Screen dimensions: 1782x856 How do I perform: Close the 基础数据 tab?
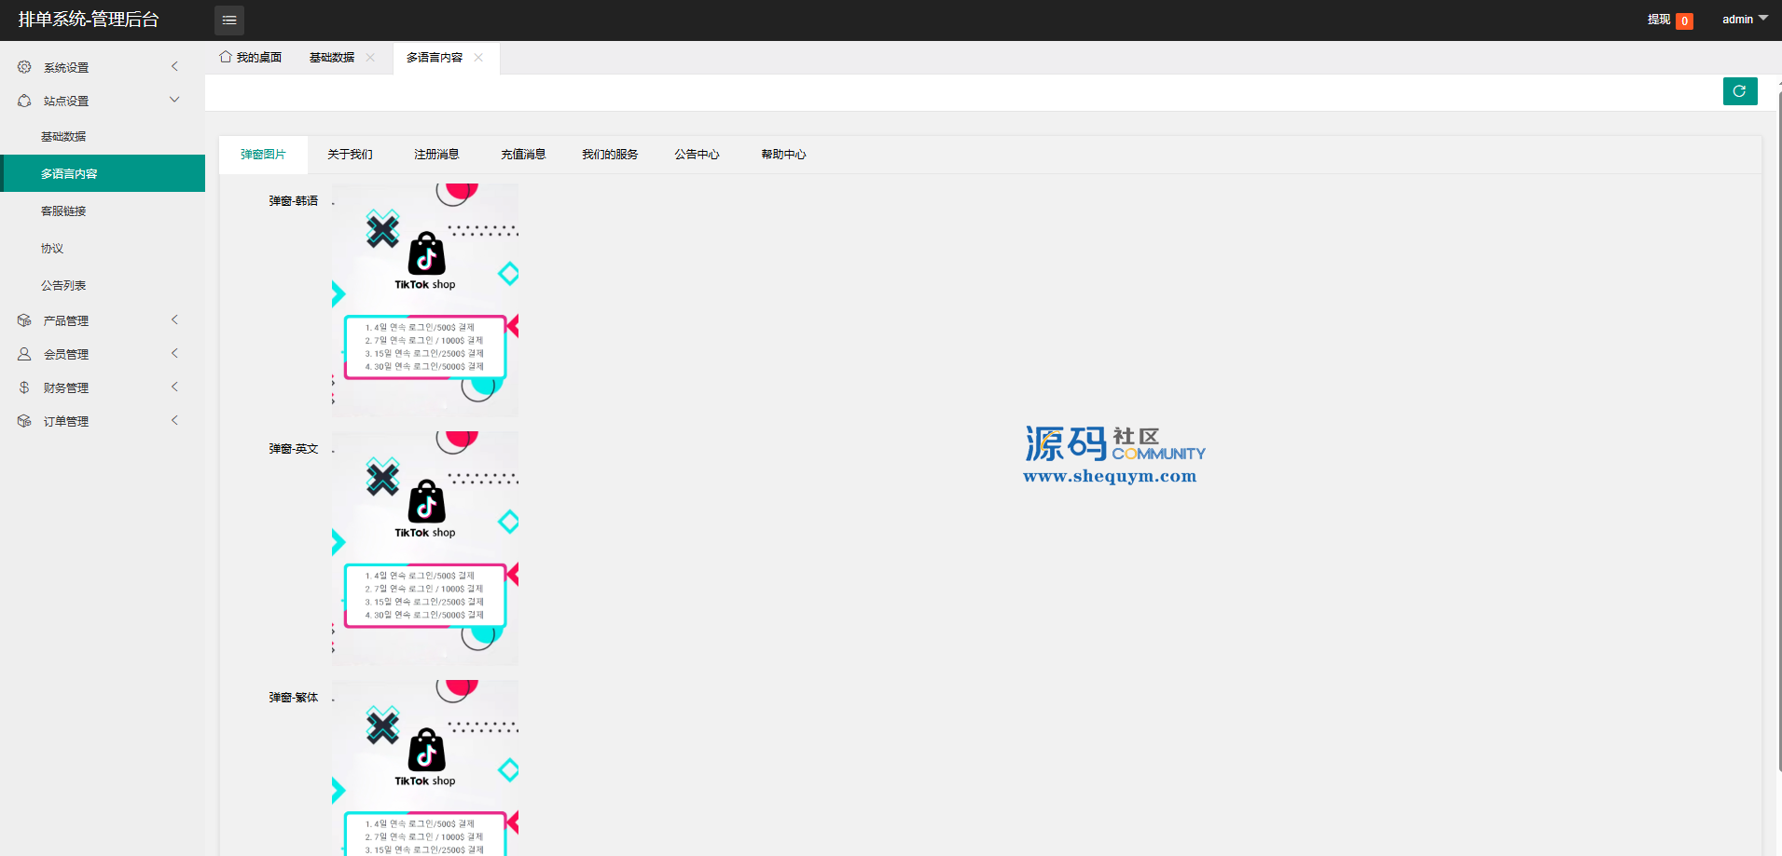pos(370,58)
